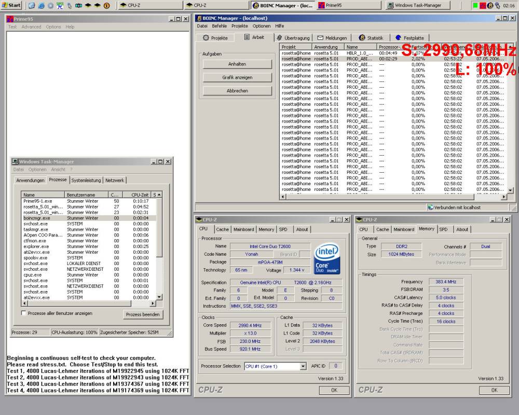The width and height of the screenshot is (519, 415).
Task: Open the SPD tab in the right CPU-Z
Action: (443, 229)
